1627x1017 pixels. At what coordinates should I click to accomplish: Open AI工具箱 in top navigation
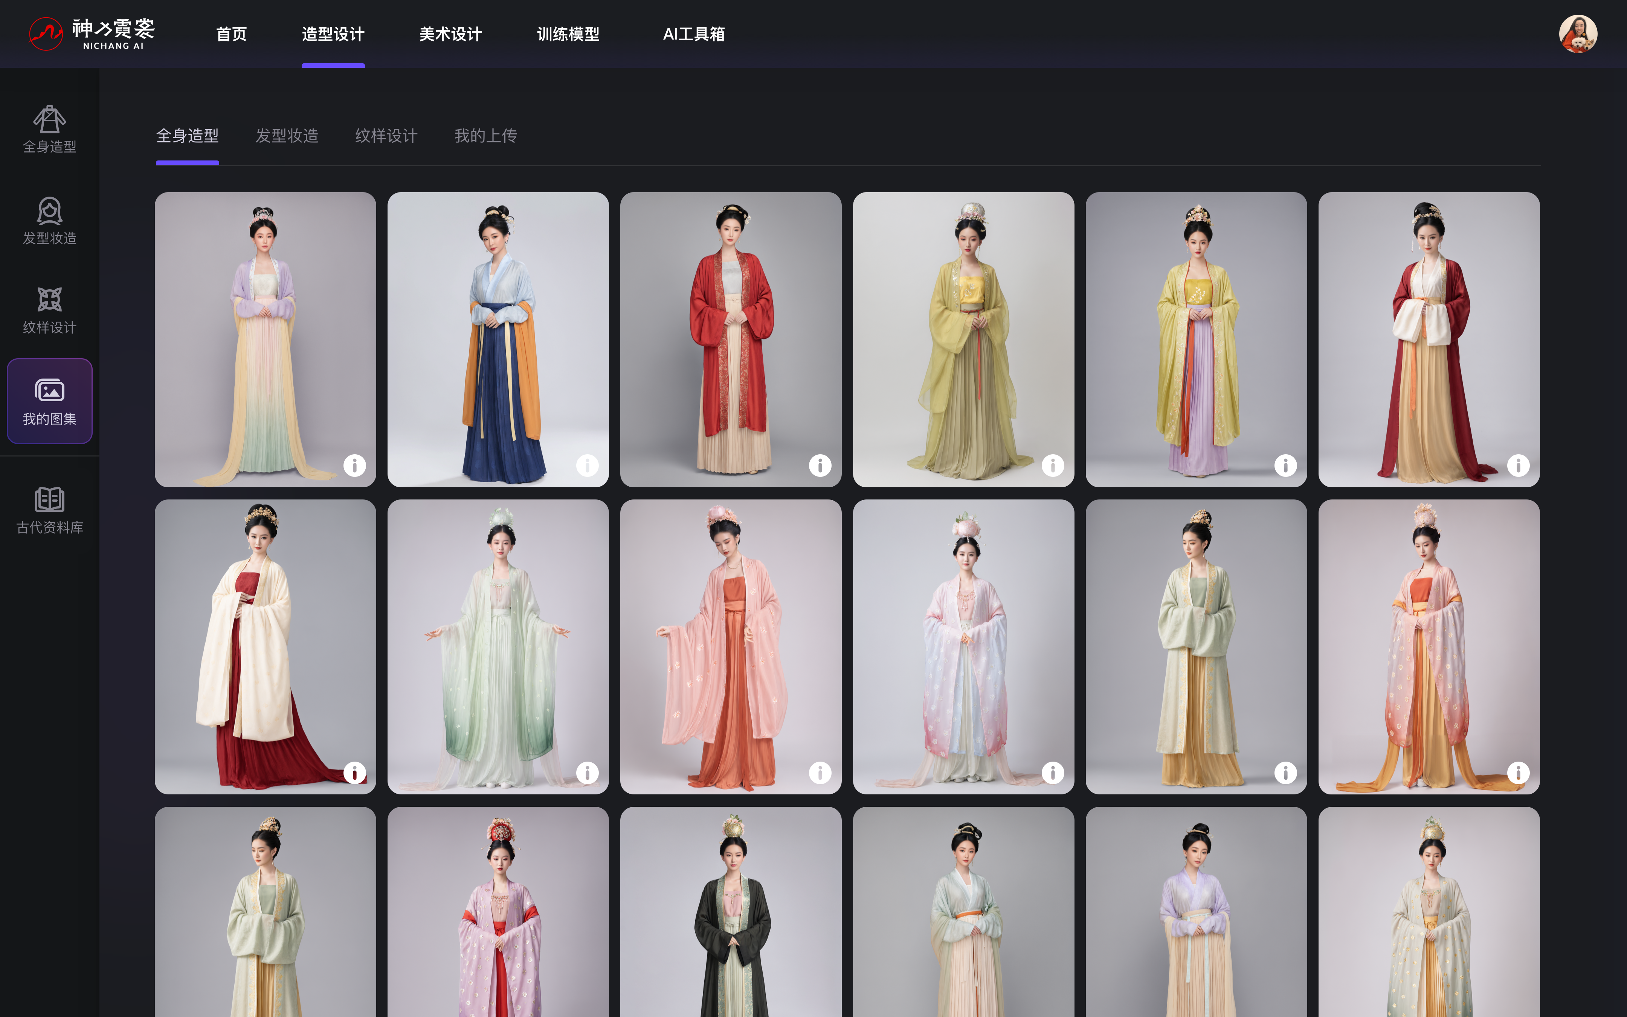pos(693,34)
